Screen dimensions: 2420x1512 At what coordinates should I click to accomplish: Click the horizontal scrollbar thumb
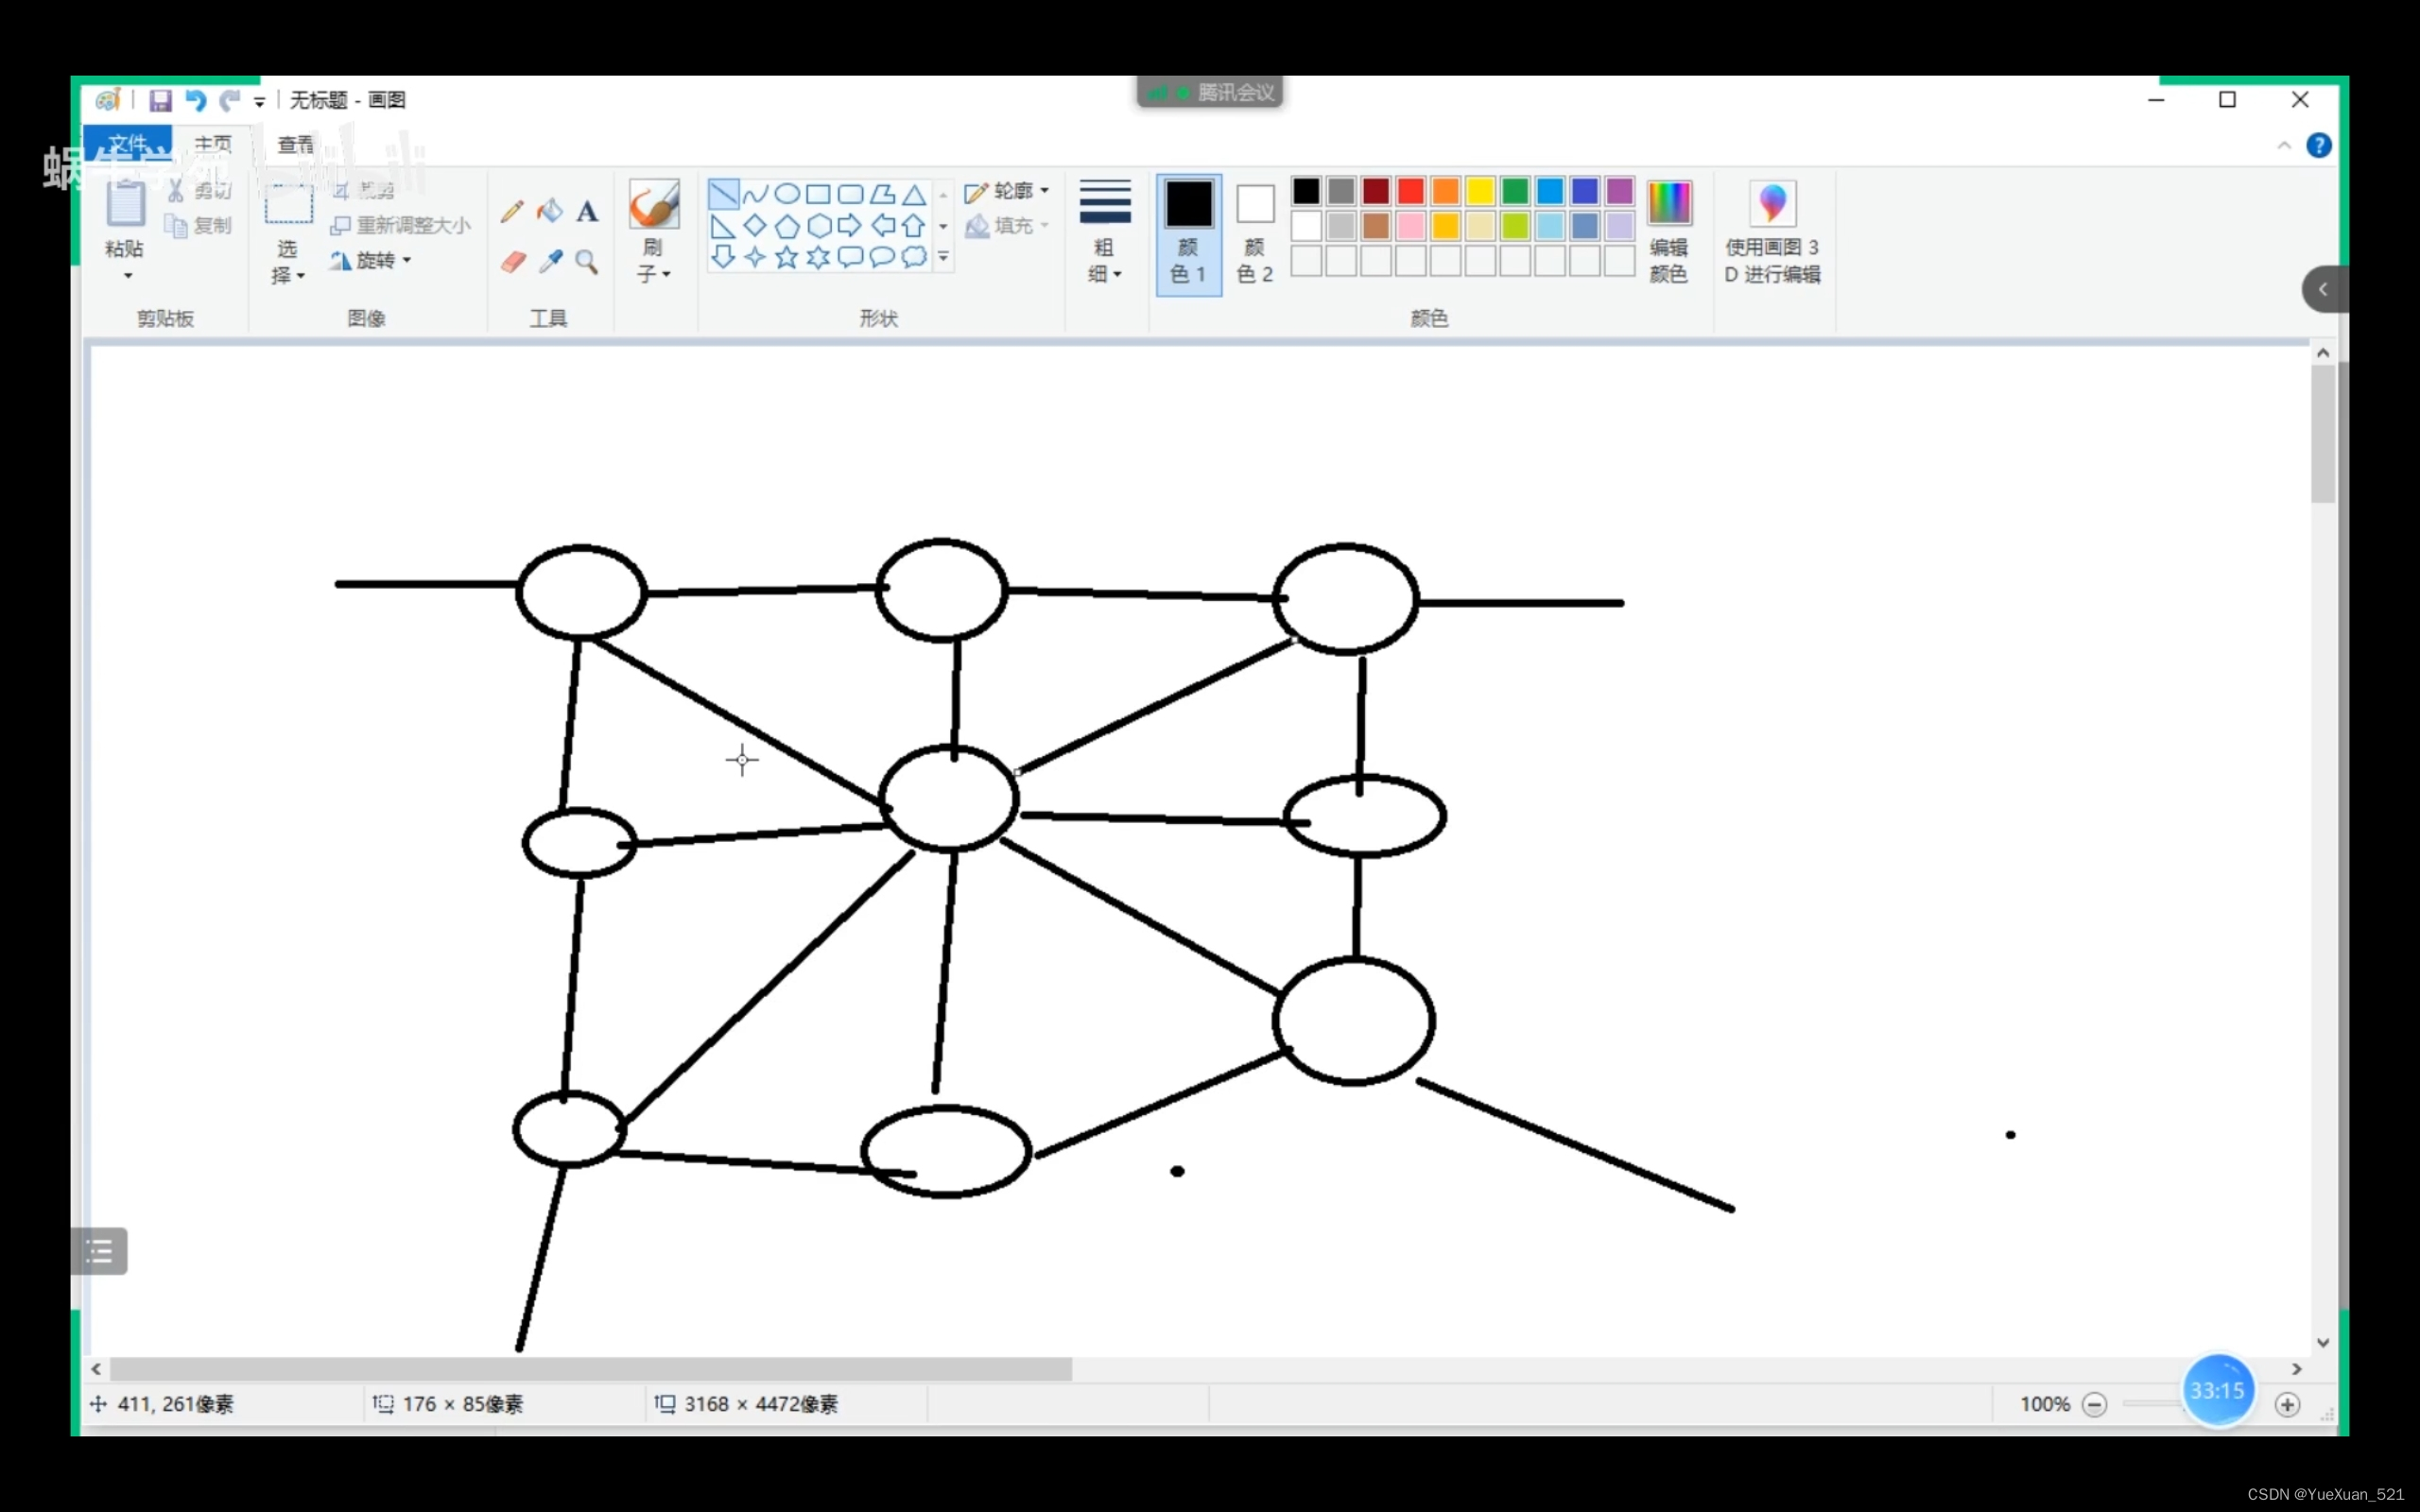590,1369
